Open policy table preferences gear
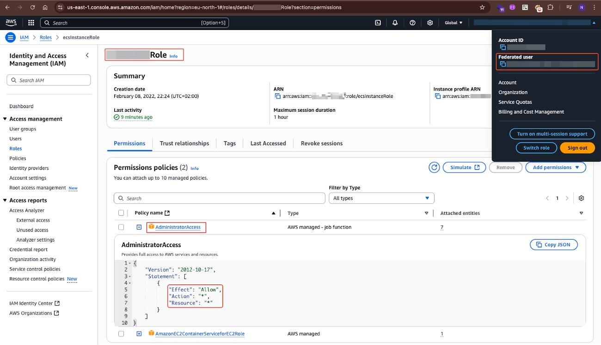Image resolution: width=601 pixels, height=345 pixels. pos(581,198)
